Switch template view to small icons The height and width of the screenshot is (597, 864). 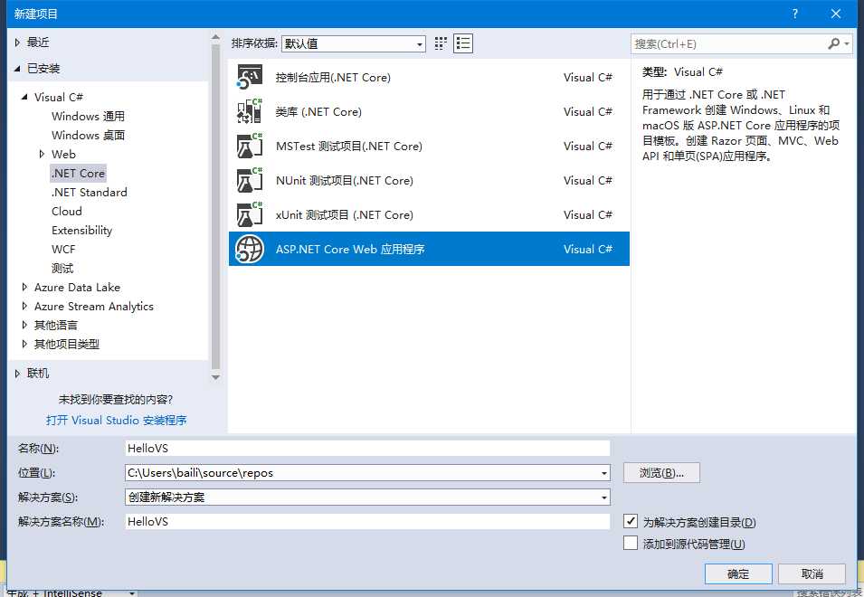tap(441, 43)
